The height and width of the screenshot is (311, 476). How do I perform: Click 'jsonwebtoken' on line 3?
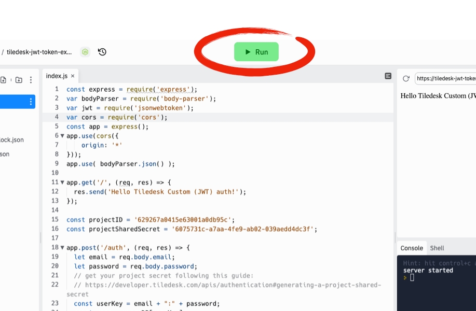(x=160, y=108)
